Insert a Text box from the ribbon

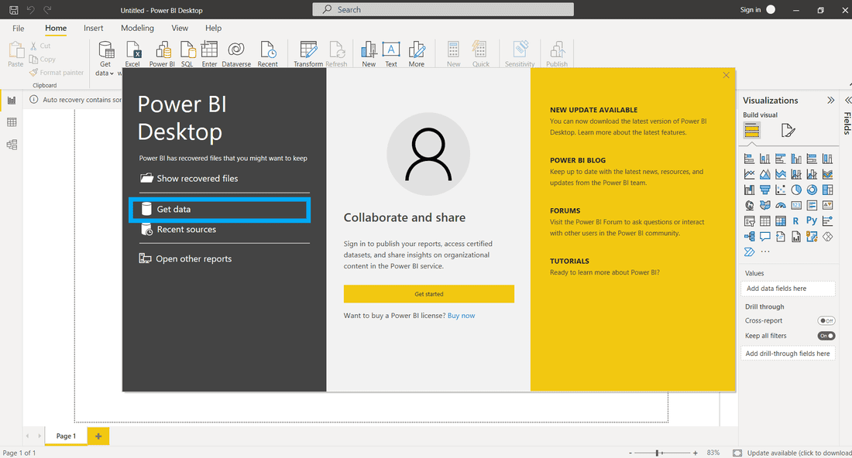click(x=391, y=53)
